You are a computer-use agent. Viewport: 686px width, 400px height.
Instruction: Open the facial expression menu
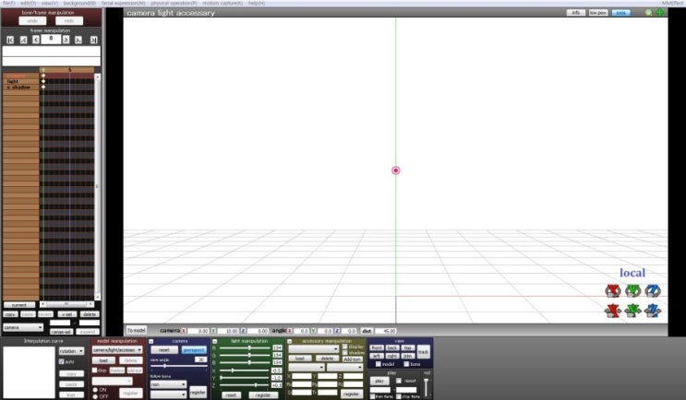point(123,4)
